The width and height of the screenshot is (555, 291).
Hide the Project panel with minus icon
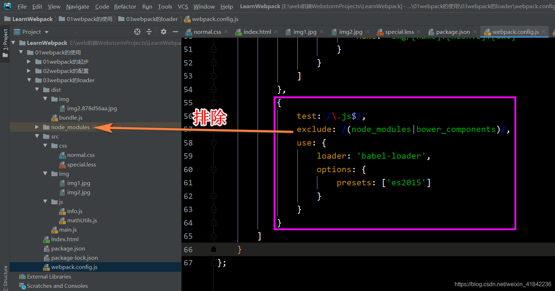(x=175, y=32)
